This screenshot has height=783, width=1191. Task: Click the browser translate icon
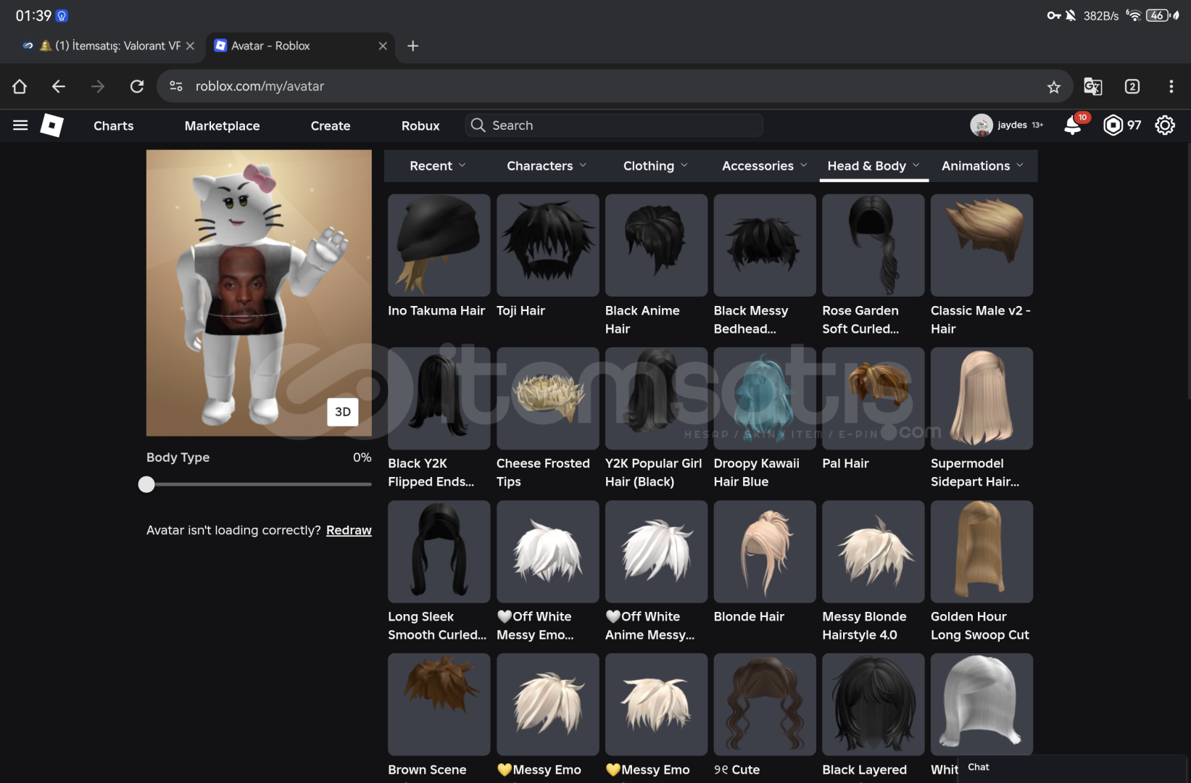1092,87
